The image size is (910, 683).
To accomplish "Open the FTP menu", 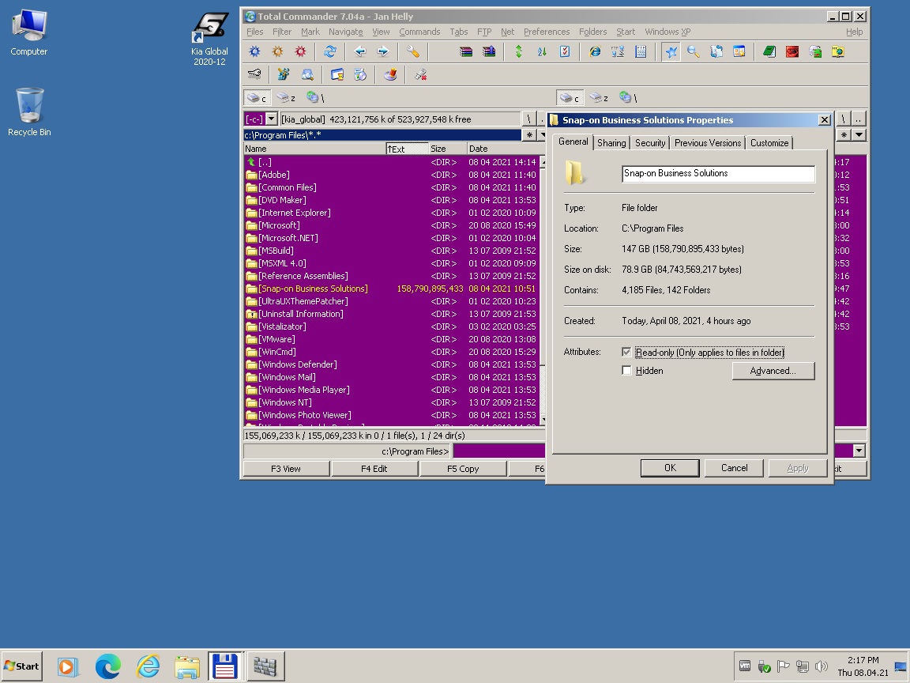I will click(x=484, y=32).
